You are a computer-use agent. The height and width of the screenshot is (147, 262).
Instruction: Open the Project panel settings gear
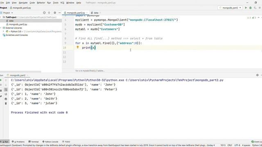(x=55, y=13)
